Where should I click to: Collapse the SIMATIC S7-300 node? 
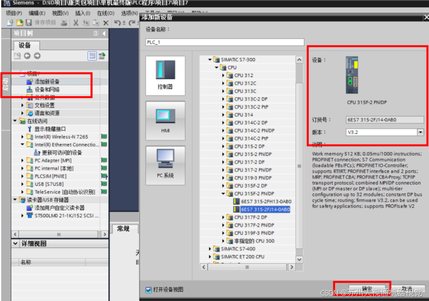point(210,60)
